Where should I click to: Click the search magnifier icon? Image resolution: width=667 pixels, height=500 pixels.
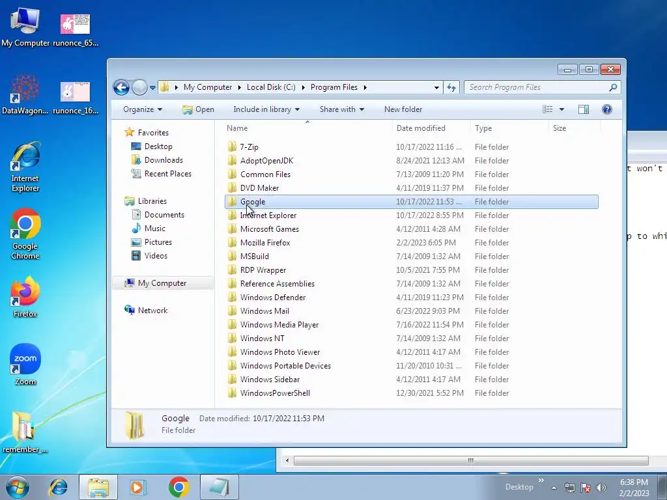point(613,87)
